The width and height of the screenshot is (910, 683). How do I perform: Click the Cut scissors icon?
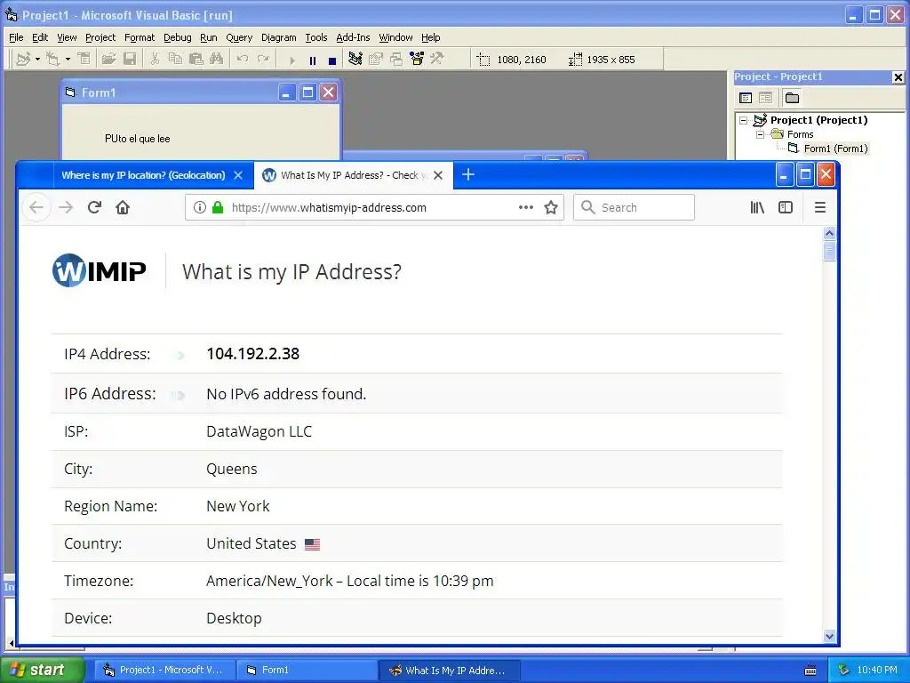155,60
